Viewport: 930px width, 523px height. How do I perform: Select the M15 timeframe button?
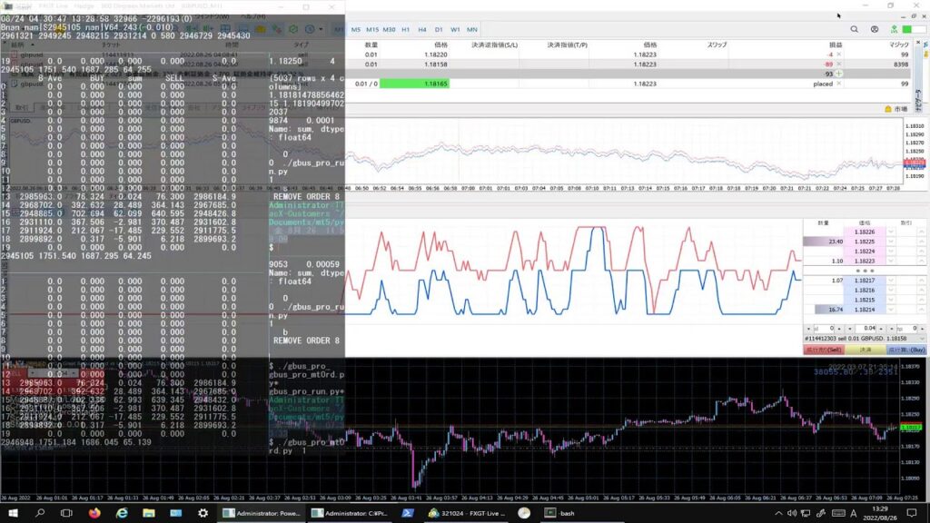371,30
